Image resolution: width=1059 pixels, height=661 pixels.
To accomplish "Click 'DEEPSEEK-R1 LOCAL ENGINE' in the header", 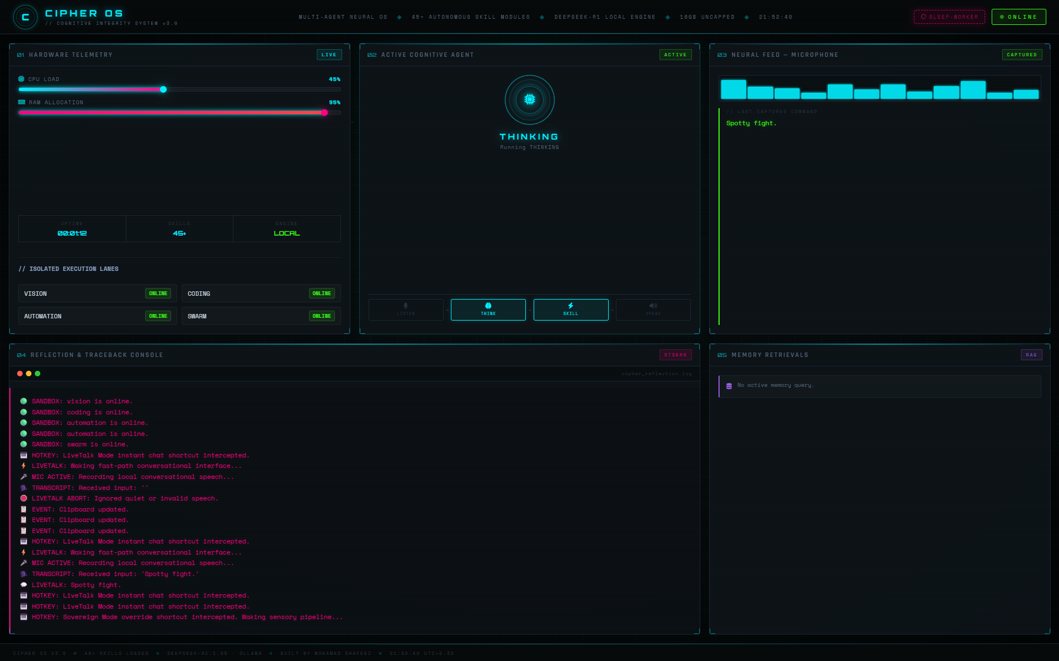I will pos(605,17).
